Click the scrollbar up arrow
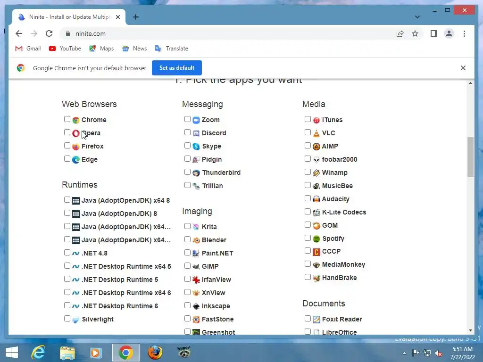483x362 pixels. (470, 83)
